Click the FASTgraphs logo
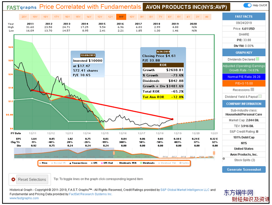272x205 pixels. (22, 7)
